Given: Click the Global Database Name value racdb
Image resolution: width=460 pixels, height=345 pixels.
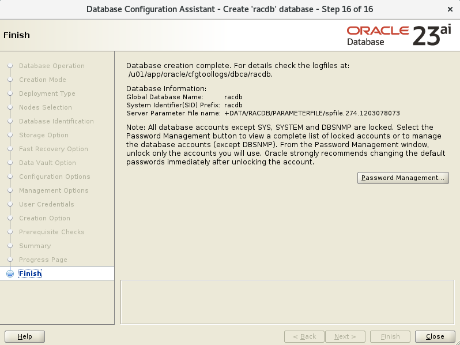Looking at the screenshot, I should [x=233, y=97].
